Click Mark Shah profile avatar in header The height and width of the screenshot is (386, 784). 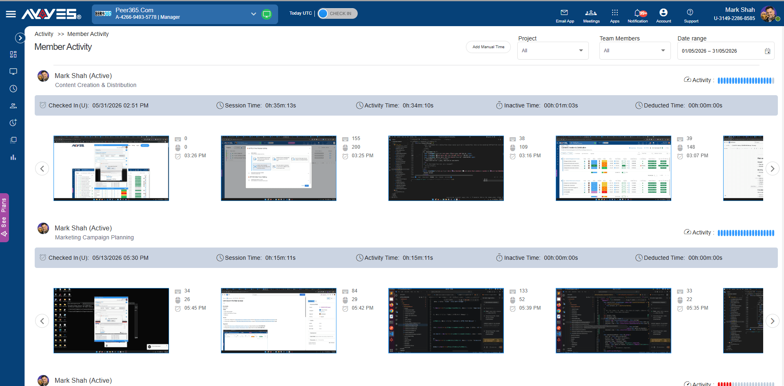coord(768,14)
